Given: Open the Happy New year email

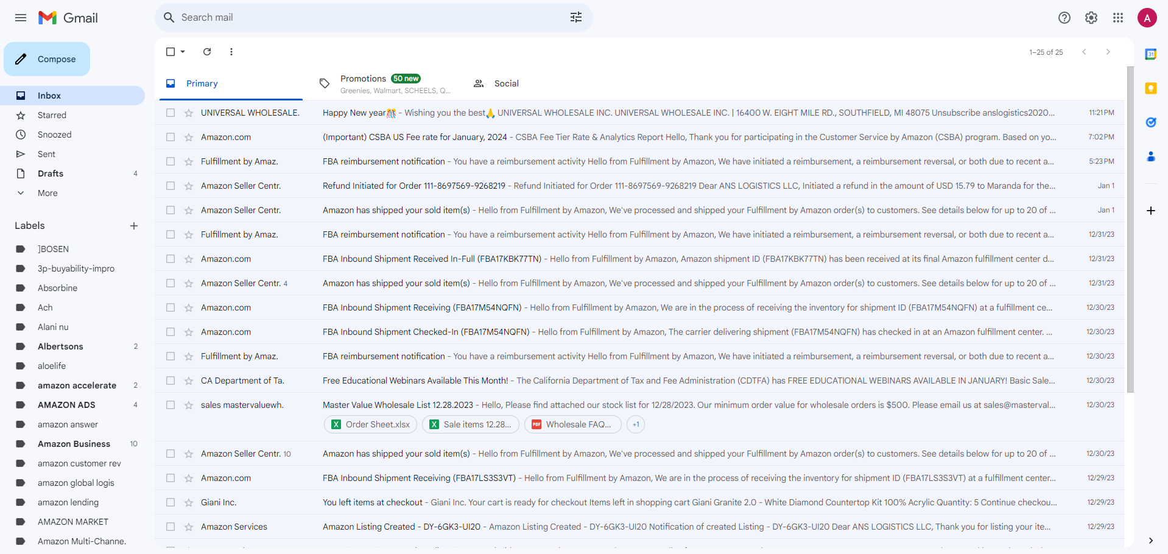Looking at the screenshot, I should 639,113.
